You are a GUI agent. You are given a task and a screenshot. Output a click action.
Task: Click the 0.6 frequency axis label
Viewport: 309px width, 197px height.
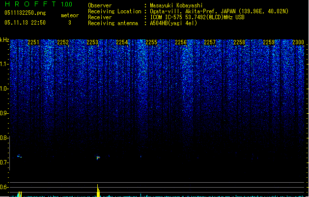(4, 187)
